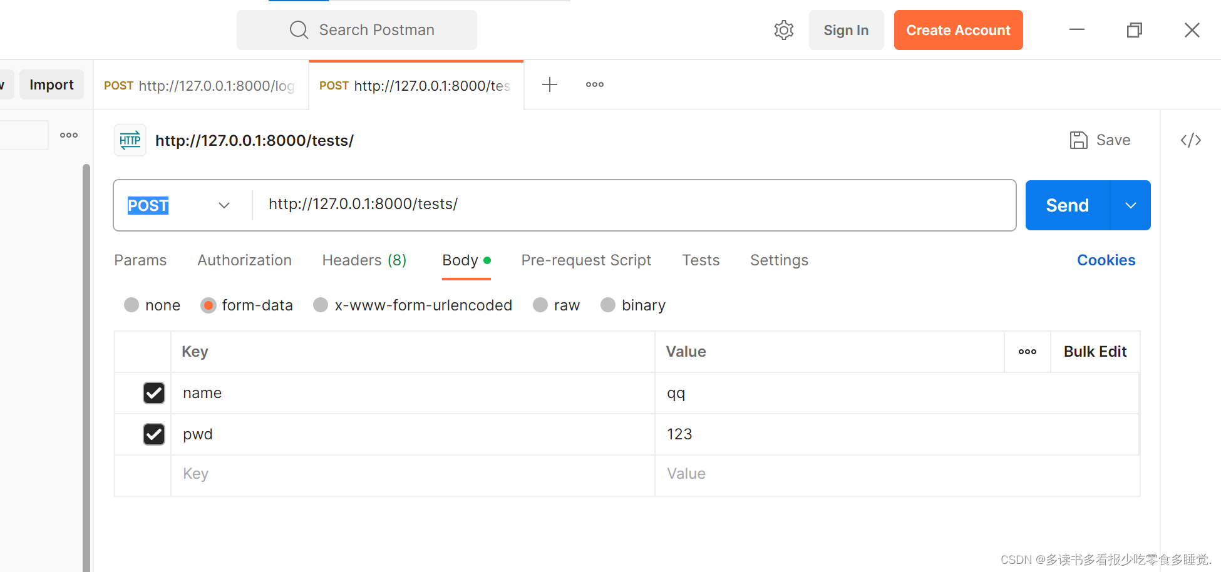Click the search magnifier icon

click(299, 30)
